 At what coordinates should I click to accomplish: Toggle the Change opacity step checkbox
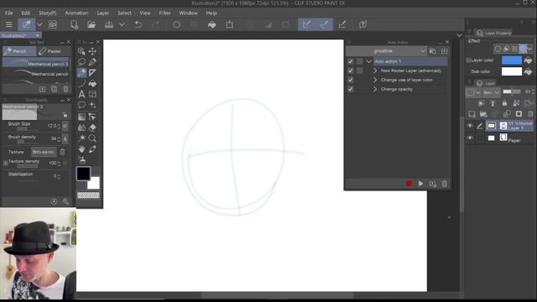coord(351,90)
